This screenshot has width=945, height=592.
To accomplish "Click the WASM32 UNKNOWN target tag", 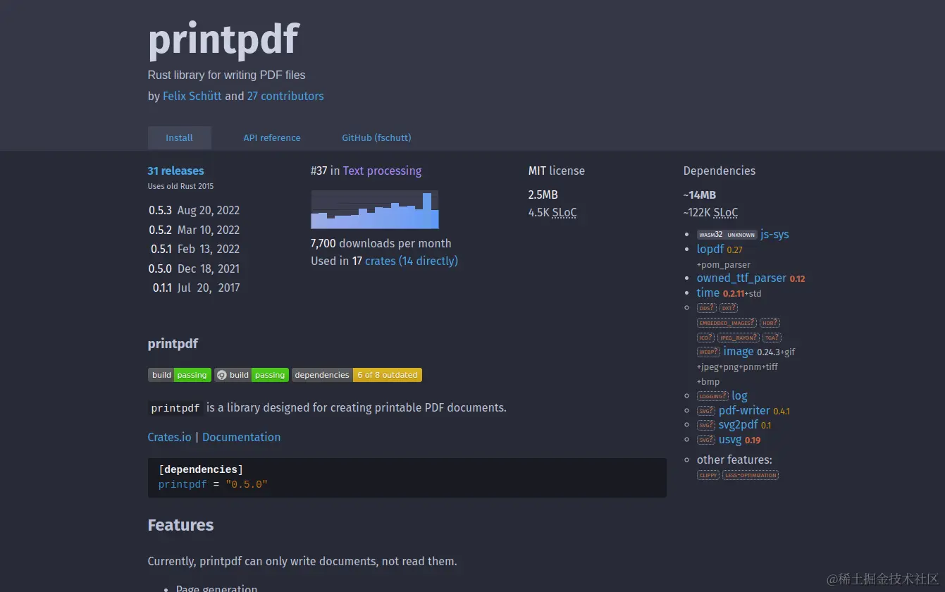I will click(727, 235).
